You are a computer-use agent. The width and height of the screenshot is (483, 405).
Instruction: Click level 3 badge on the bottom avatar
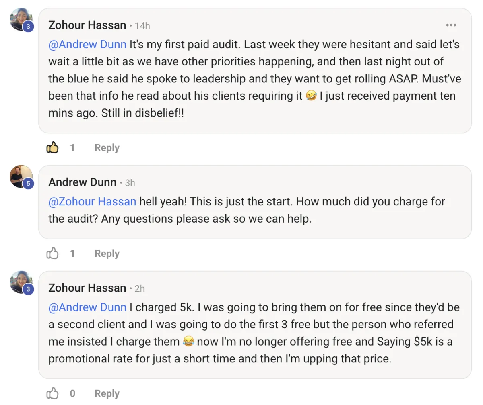(x=28, y=289)
